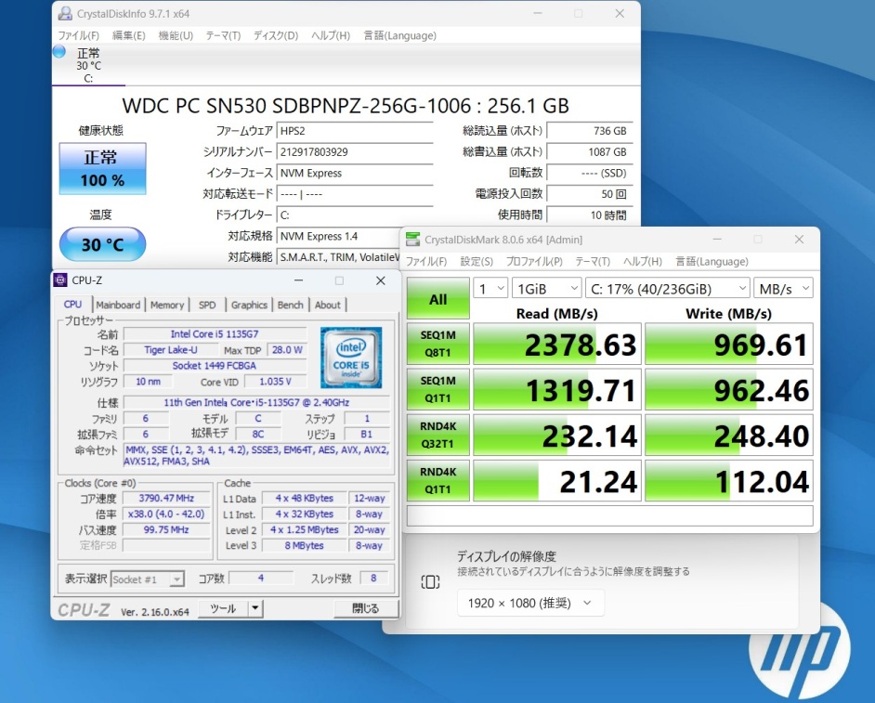Open CrystalDiskMark 設定(S) menu
The height and width of the screenshot is (703, 875).
[x=477, y=262]
